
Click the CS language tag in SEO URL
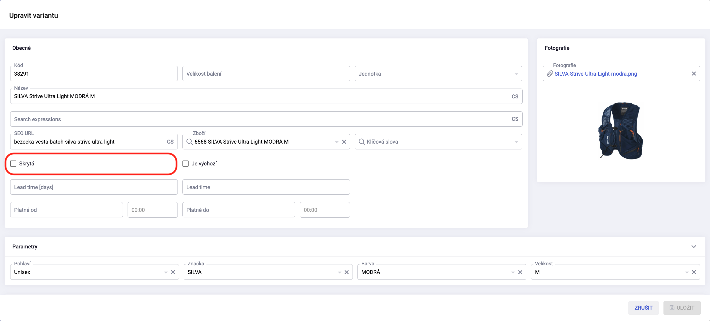[x=170, y=142]
